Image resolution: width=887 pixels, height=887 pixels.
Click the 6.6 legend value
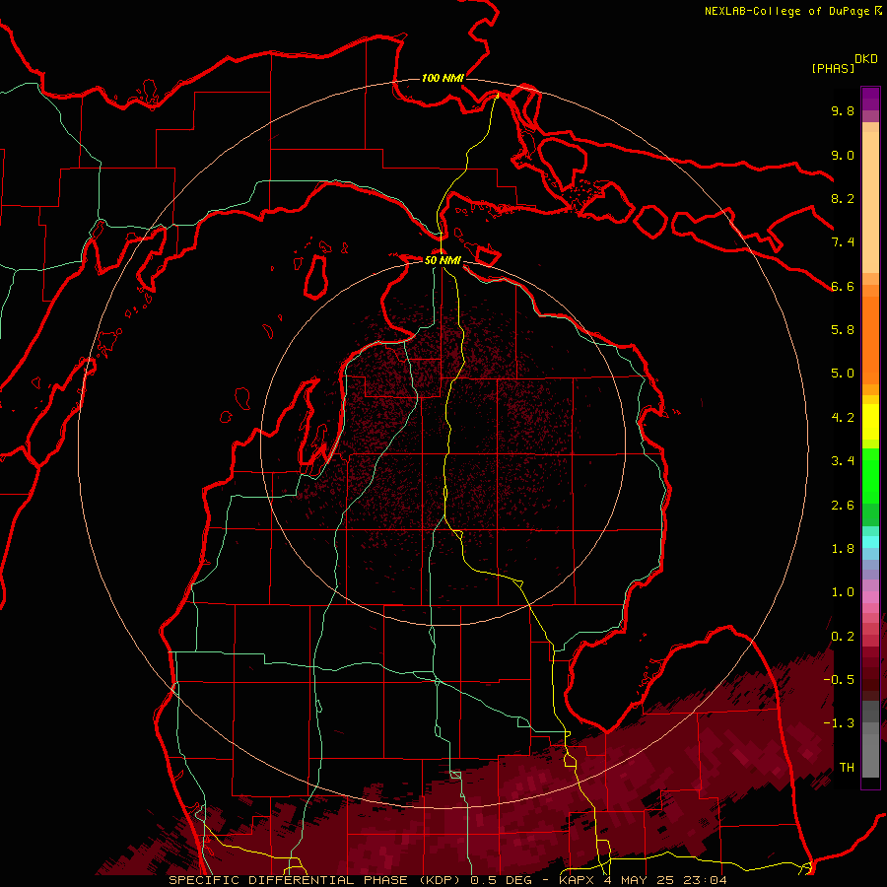pos(843,286)
